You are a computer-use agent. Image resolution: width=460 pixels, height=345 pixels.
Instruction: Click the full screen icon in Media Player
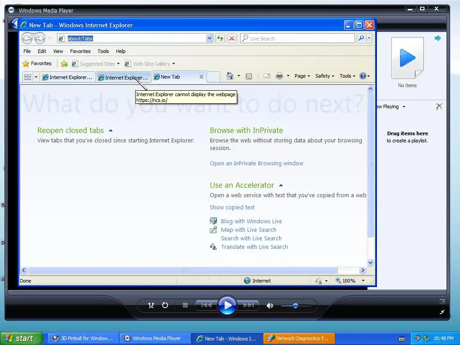(x=442, y=301)
